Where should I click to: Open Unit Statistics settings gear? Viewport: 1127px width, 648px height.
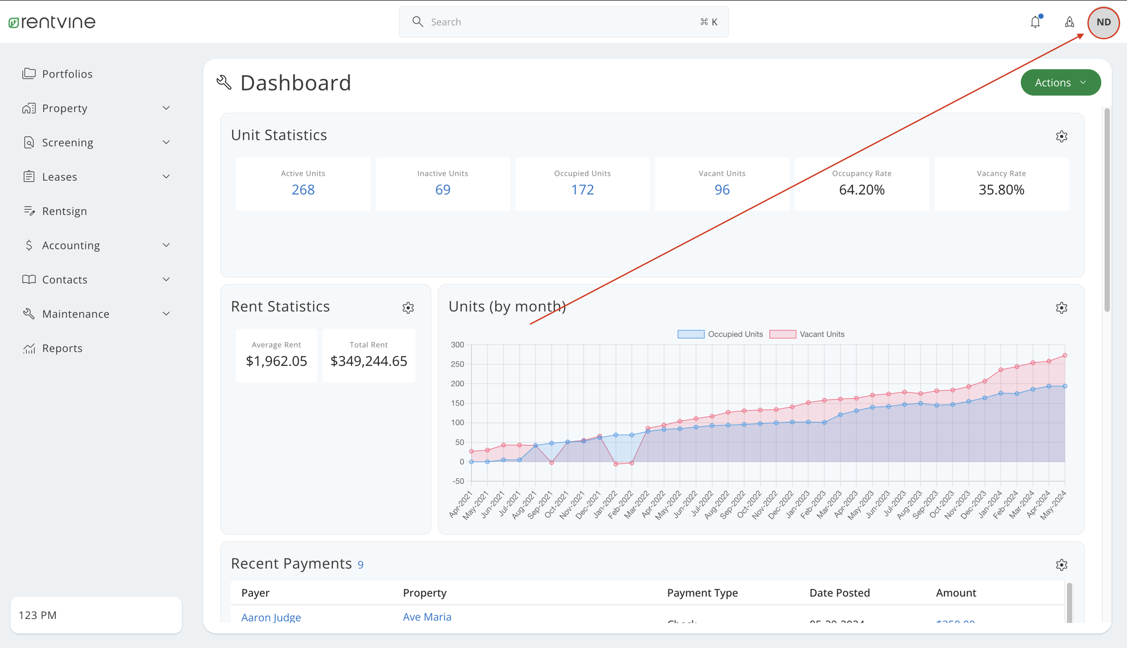[1061, 136]
